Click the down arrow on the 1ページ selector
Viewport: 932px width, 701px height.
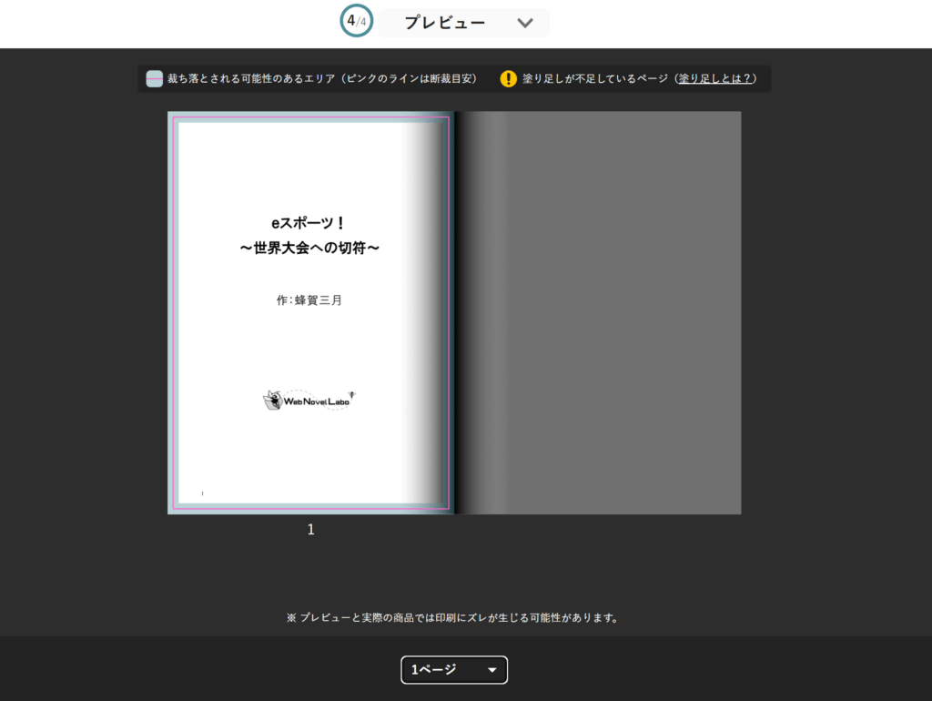[491, 669]
